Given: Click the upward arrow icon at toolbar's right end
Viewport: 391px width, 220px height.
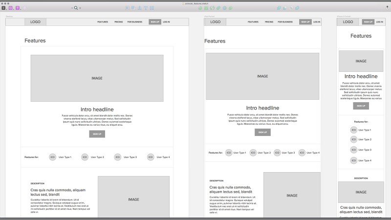Looking at the screenshot, I should tap(387, 8).
